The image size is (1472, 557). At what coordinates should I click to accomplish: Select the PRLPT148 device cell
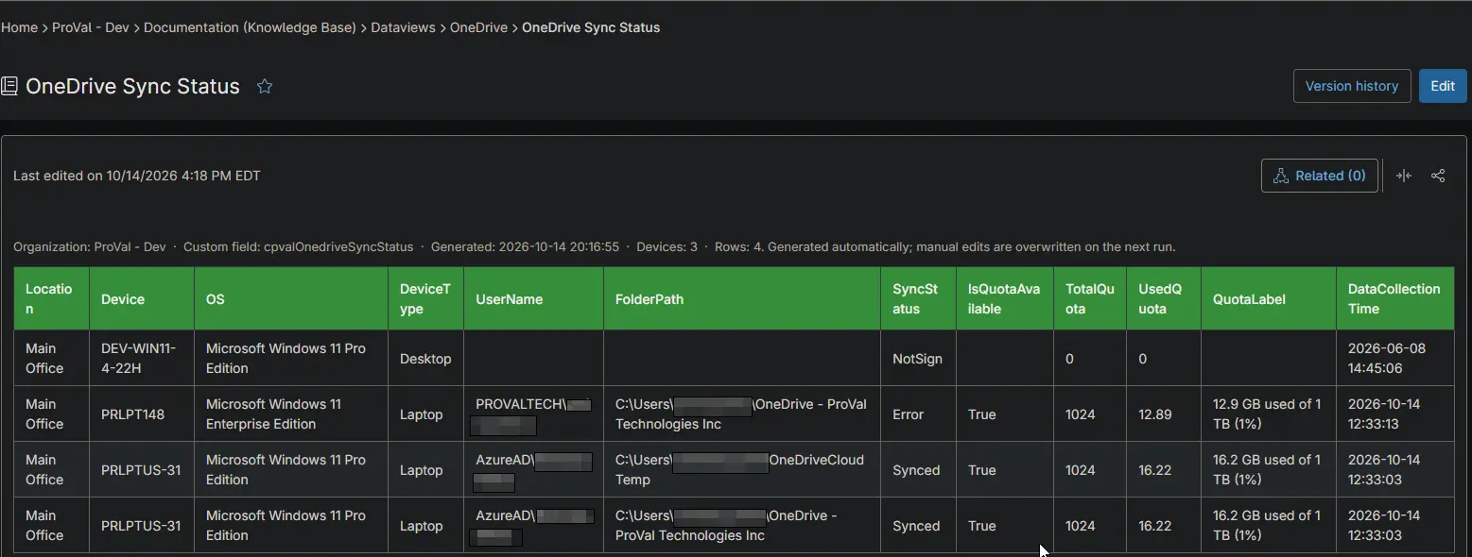pyautogui.click(x=142, y=414)
